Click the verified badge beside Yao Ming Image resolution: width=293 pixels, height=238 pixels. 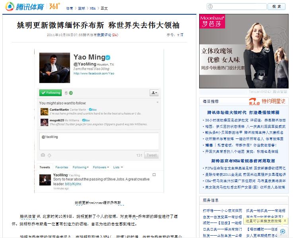pos(107,57)
